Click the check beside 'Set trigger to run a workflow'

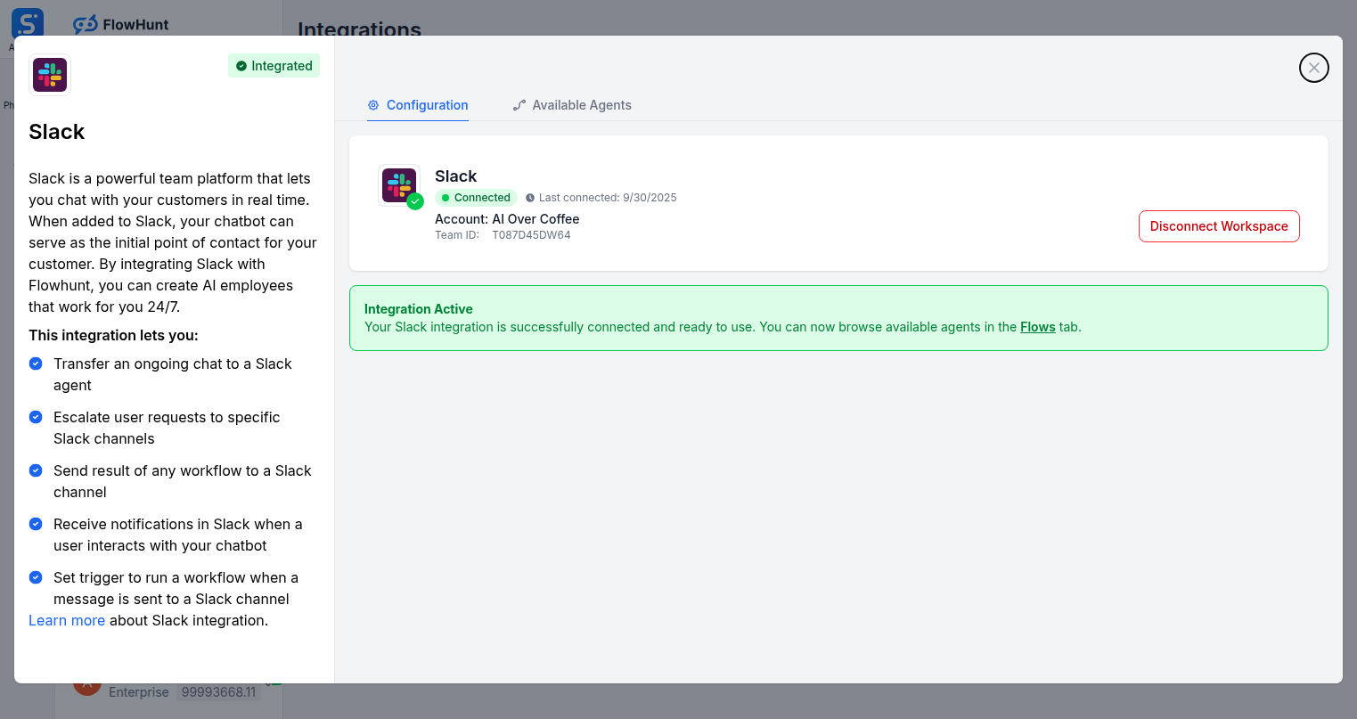(36, 577)
